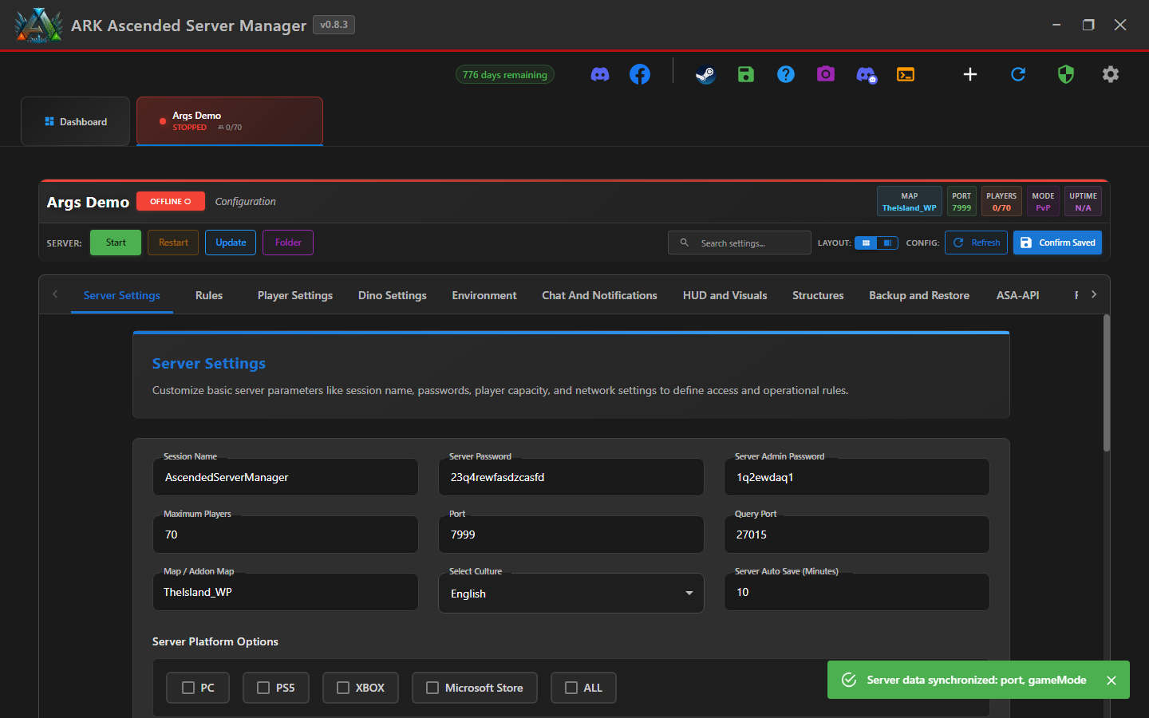This screenshot has height=718, width=1149.
Task: Click the Restart server button
Action: tap(173, 243)
